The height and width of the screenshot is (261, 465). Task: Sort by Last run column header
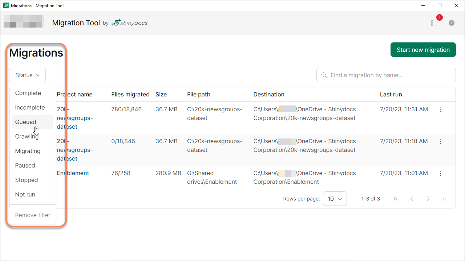click(391, 95)
